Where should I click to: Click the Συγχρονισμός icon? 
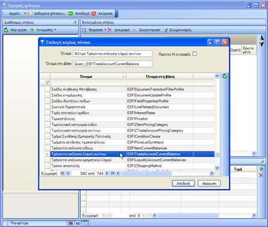click(165, 30)
